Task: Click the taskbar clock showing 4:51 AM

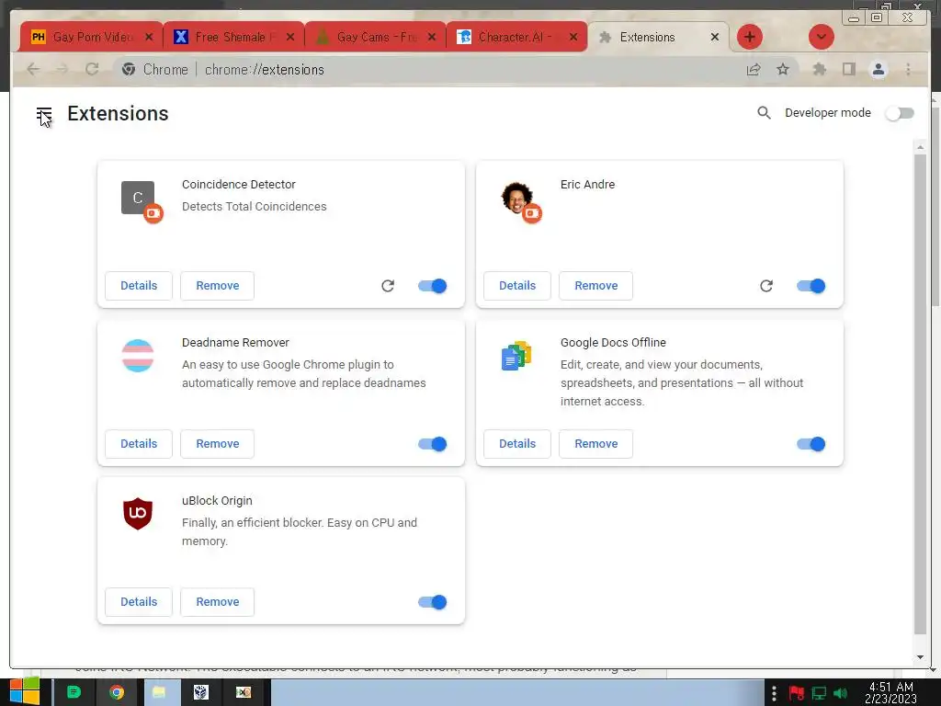Action: click(891, 693)
